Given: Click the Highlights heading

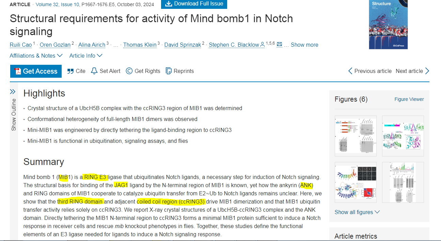Looking at the screenshot, I should point(44,93).
